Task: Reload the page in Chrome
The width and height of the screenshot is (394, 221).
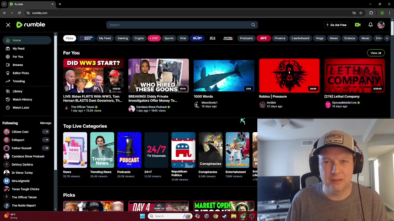Action: tap(19, 13)
